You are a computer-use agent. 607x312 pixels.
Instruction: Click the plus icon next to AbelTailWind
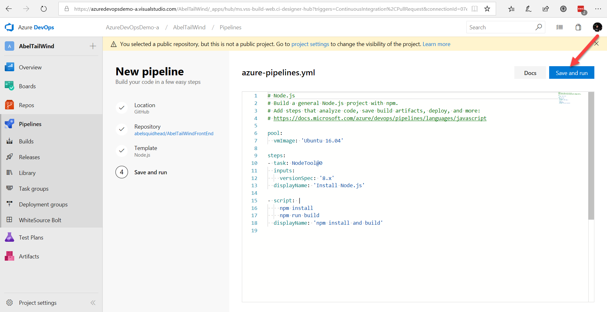click(x=93, y=46)
